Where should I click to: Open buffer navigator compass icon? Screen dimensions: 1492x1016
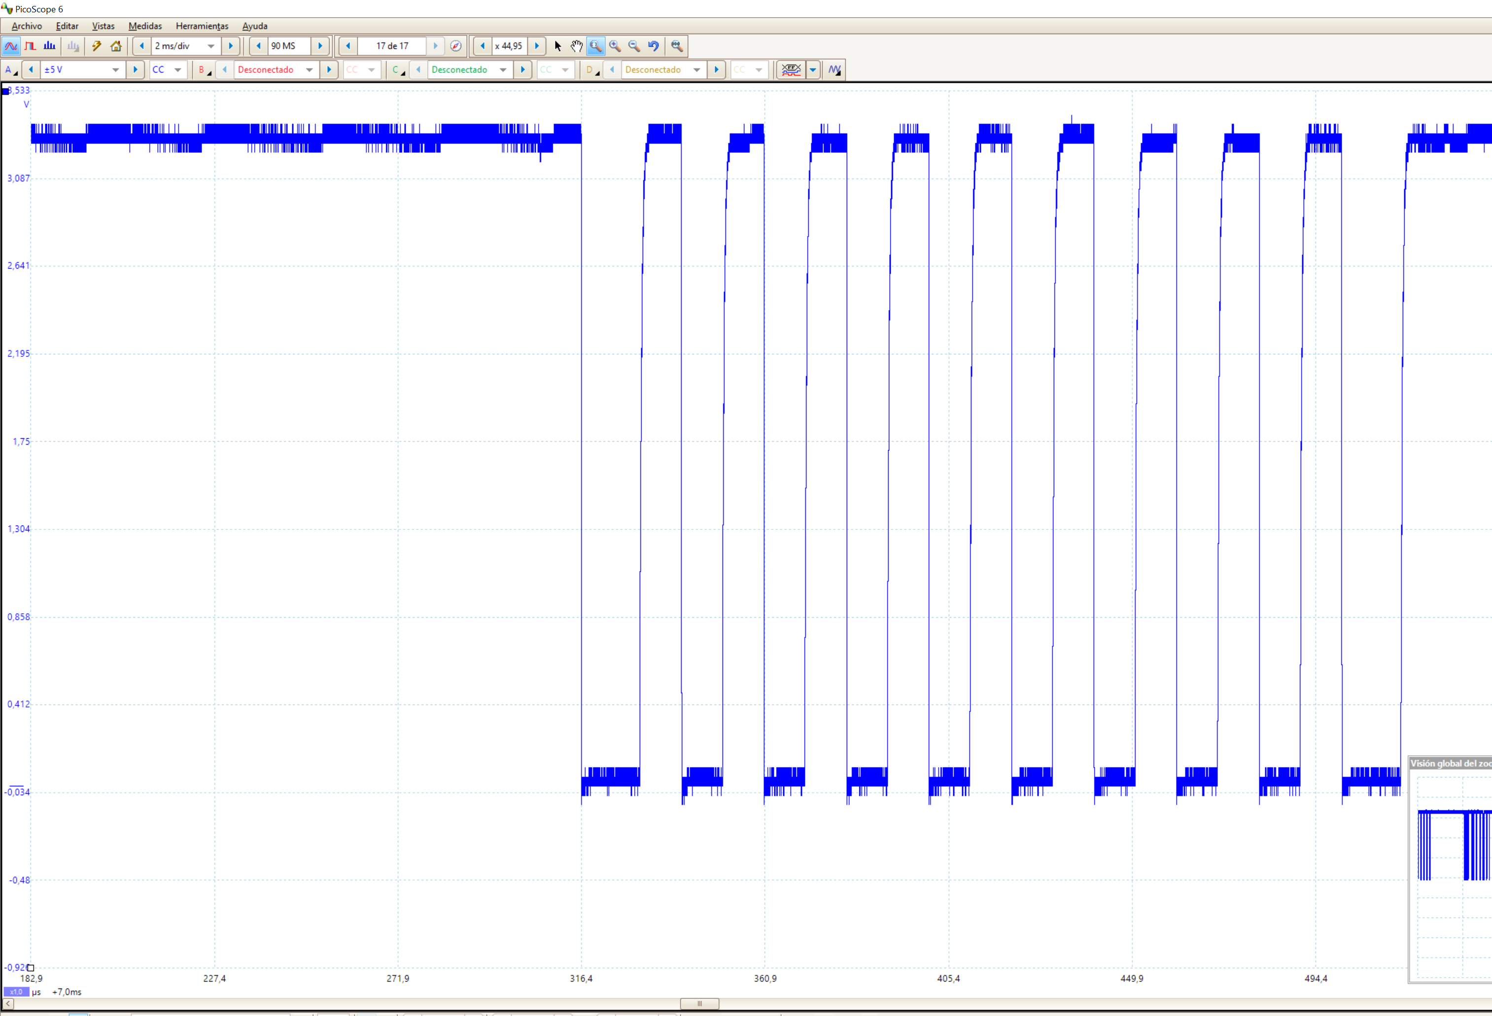point(456,46)
